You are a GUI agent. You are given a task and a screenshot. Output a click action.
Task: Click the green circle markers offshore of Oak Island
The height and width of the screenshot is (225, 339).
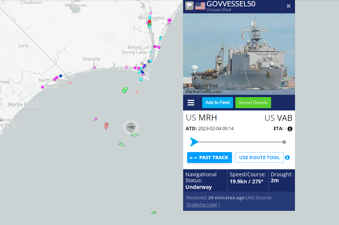coord(125,90)
